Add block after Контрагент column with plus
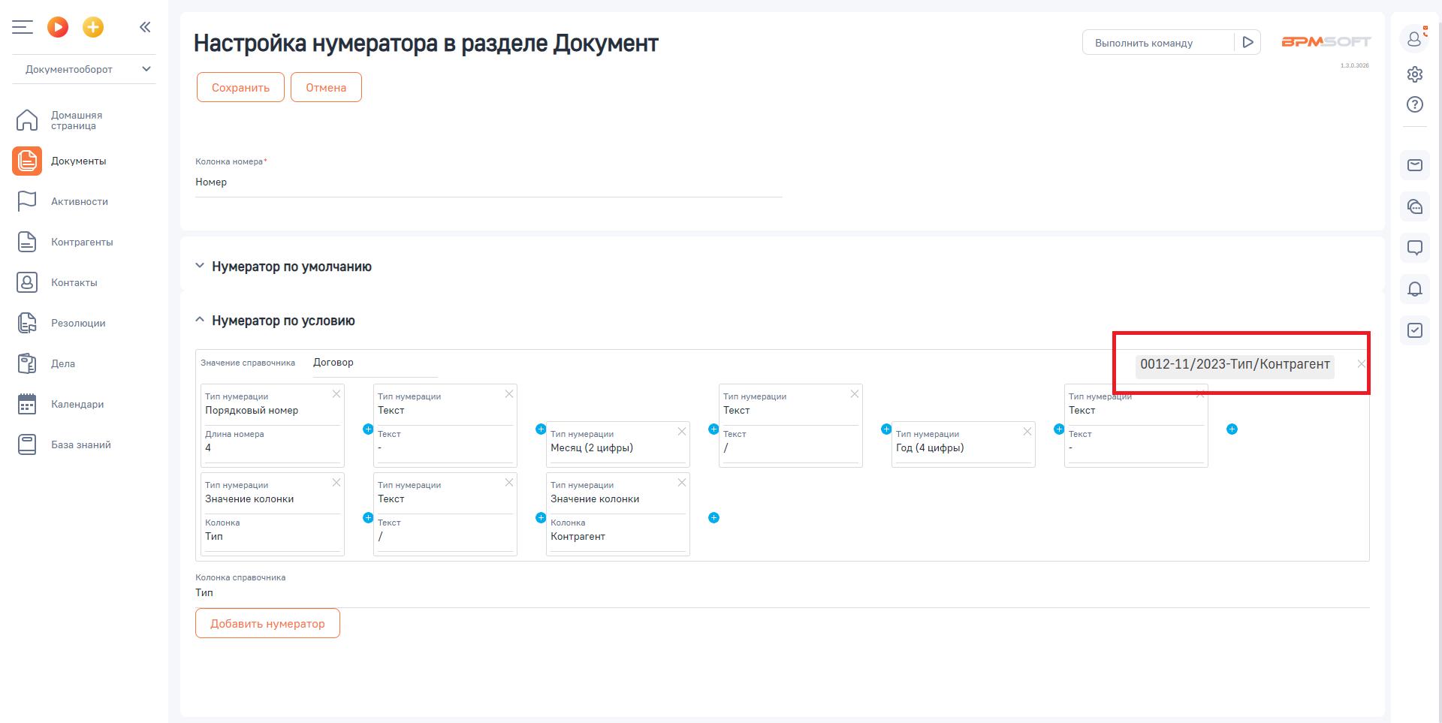Image resolution: width=1442 pixels, height=723 pixels. (713, 518)
